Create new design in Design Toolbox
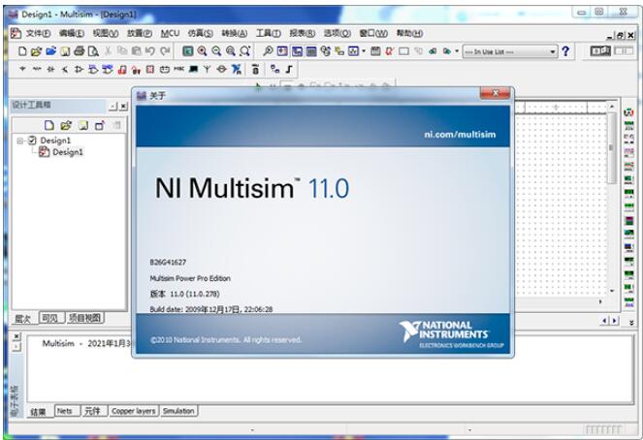Viewport: 643px width, 440px height. [49, 125]
